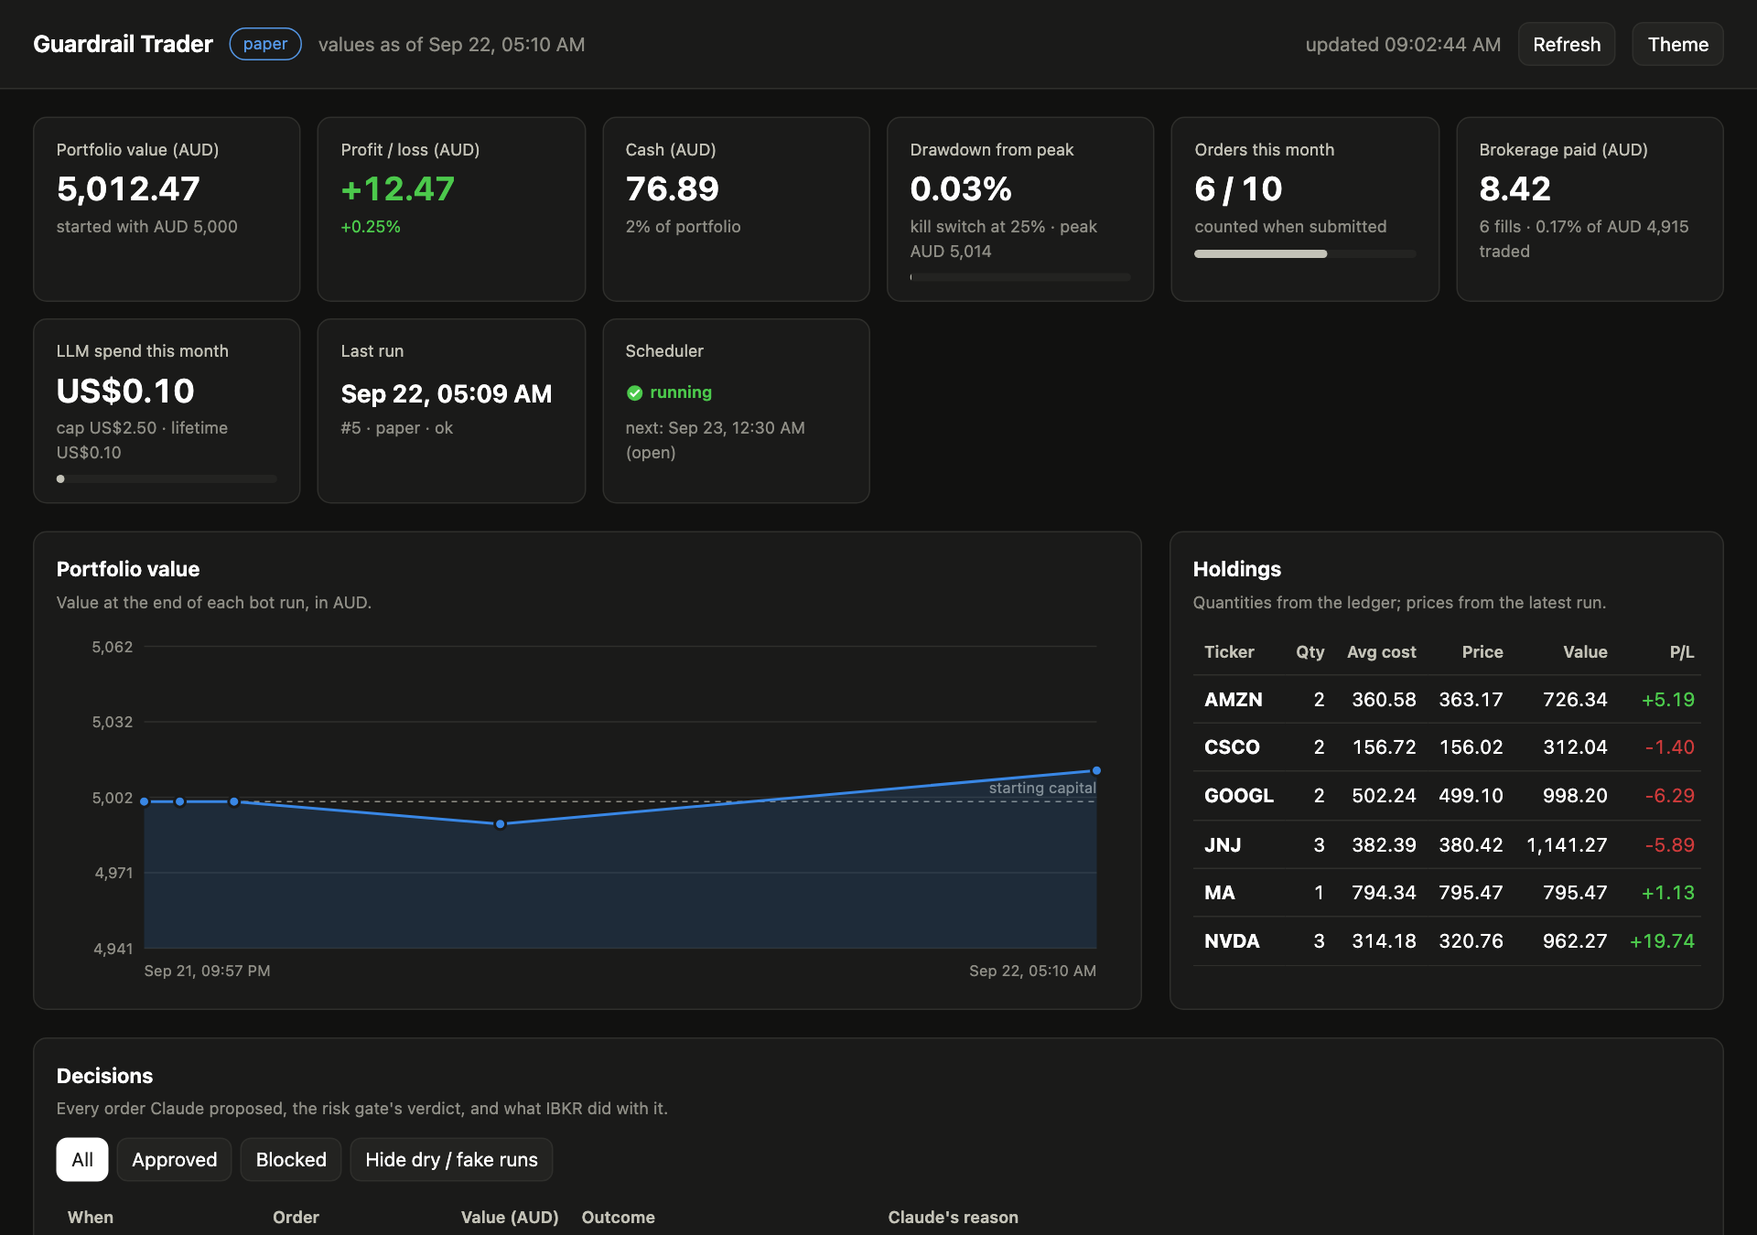
Task: Filter decisions by Blocked
Action: click(291, 1159)
